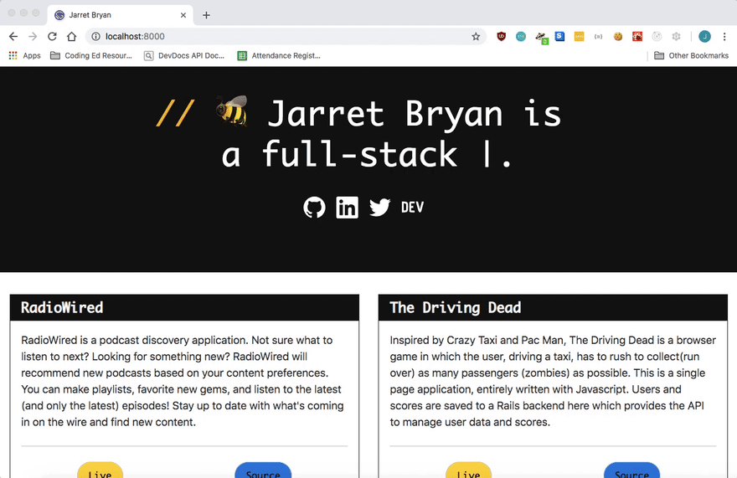Click the Live button for The Driving Dead
737x478 pixels.
(469, 470)
